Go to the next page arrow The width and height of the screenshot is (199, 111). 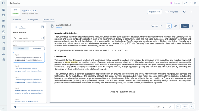[x=170, y=107]
